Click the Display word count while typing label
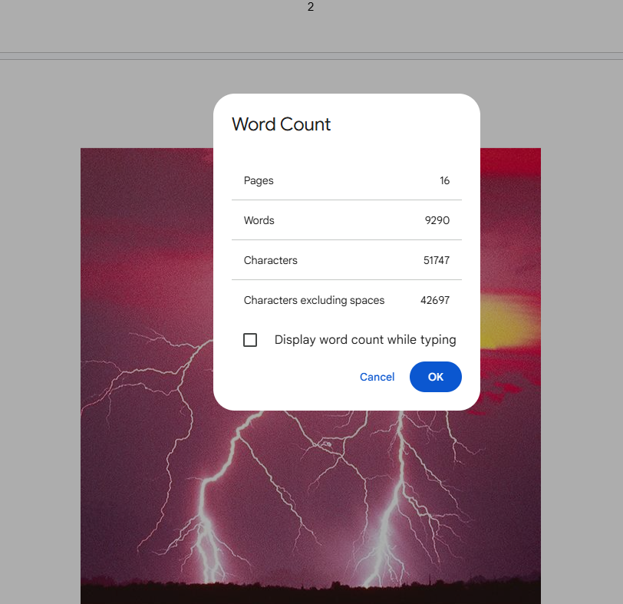The width and height of the screenshot is (623, 604). [x=365, y=340]
